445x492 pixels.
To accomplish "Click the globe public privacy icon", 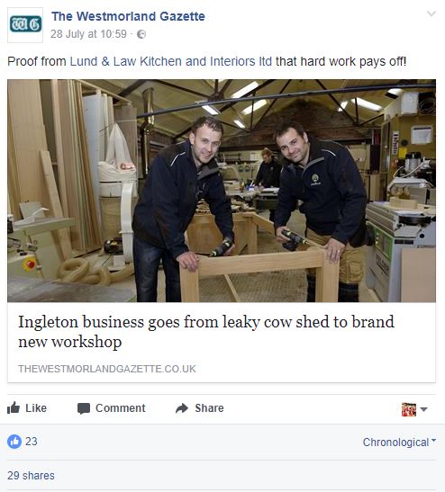I will click(141, 34).
